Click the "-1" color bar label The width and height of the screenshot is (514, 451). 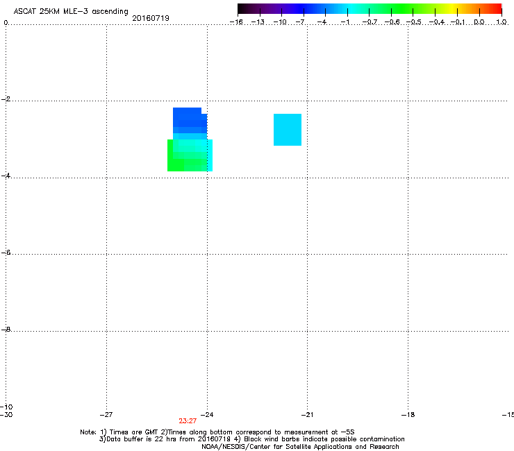345,22
